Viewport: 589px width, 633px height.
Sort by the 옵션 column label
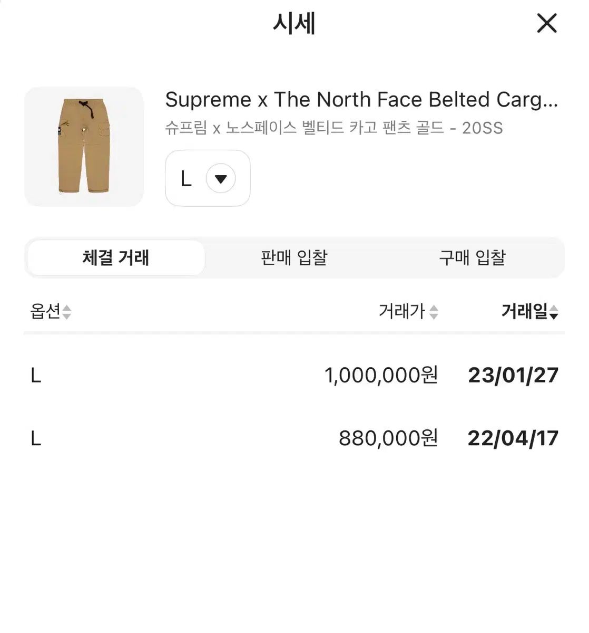tap(45, 312)
